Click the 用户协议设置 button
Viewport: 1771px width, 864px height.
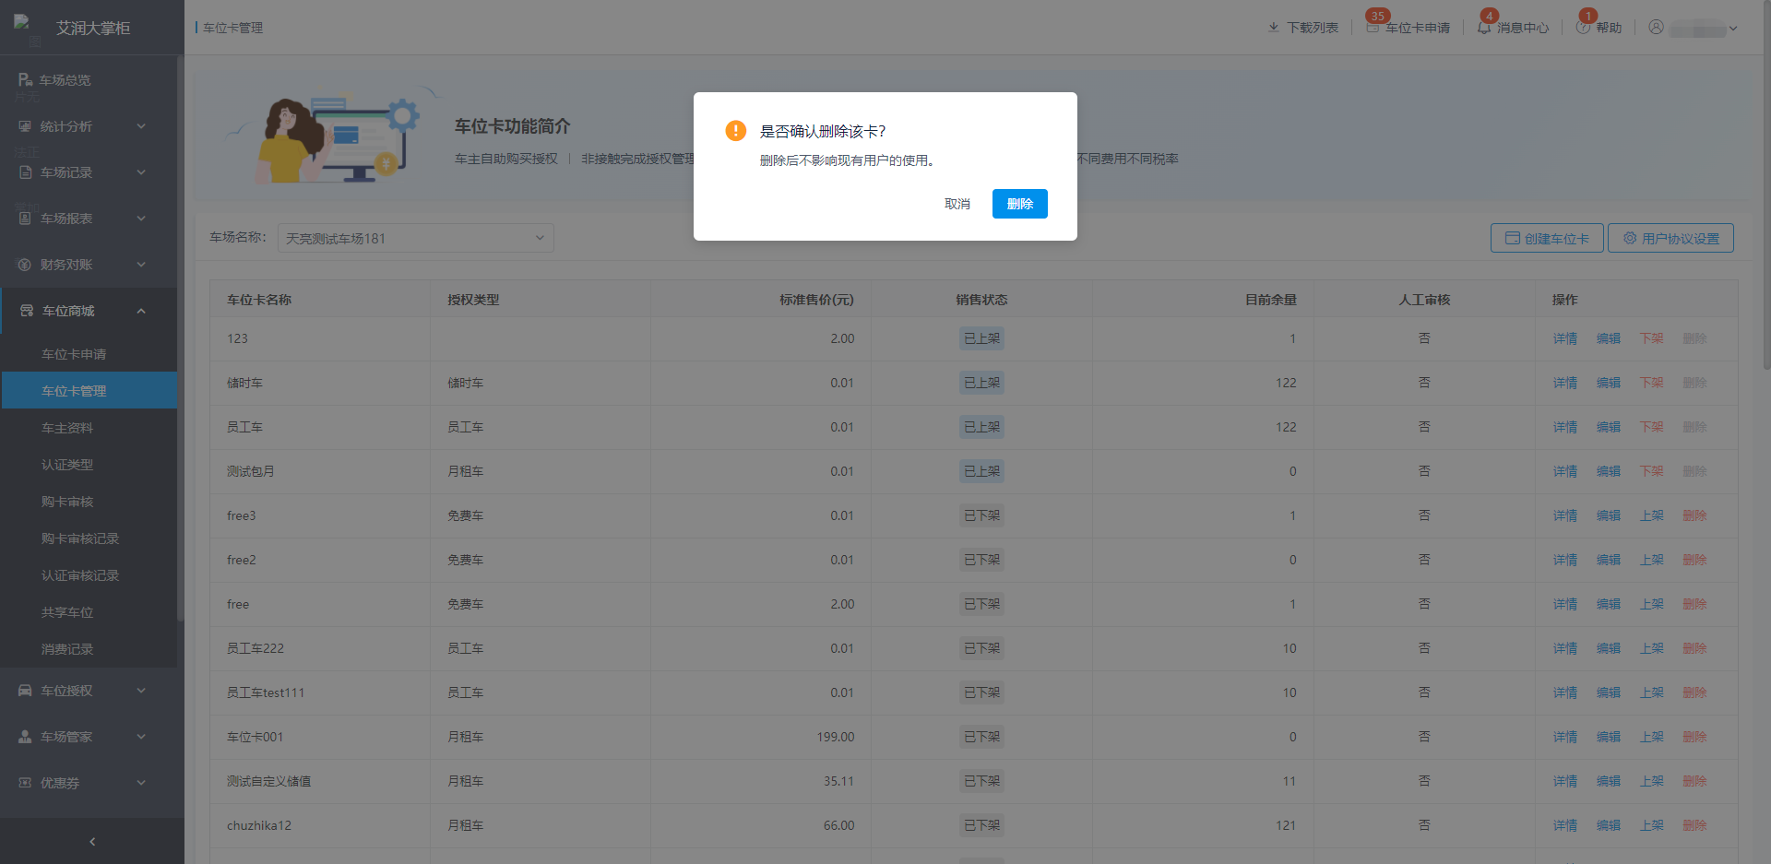point(1670,238)
